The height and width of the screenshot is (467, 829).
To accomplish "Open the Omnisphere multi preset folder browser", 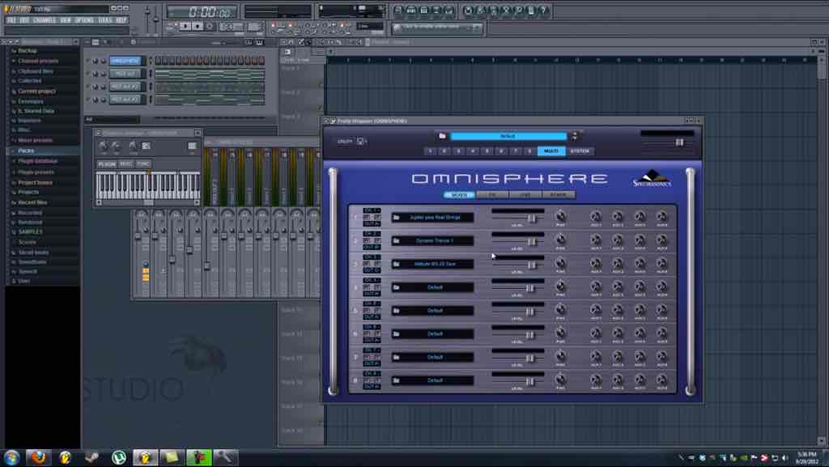I will (x=443, y=136).
